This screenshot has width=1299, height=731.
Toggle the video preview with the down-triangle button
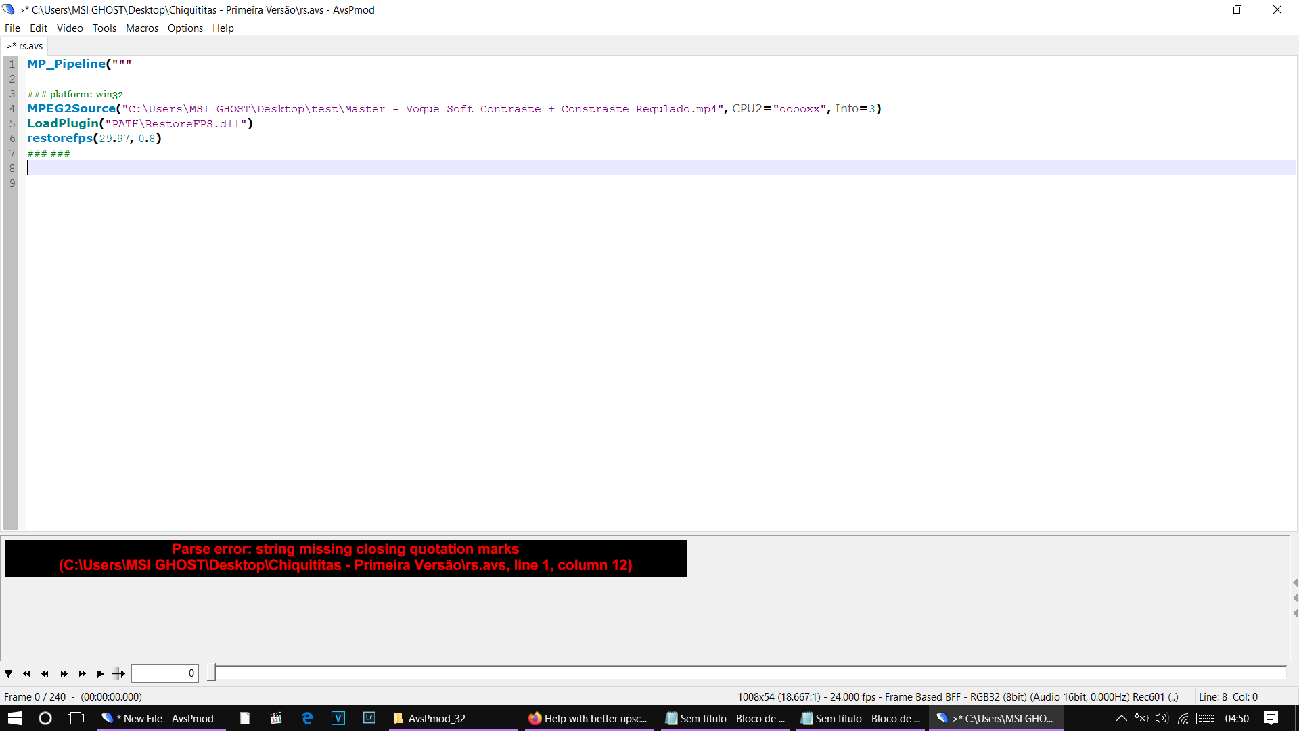point(8,673)
